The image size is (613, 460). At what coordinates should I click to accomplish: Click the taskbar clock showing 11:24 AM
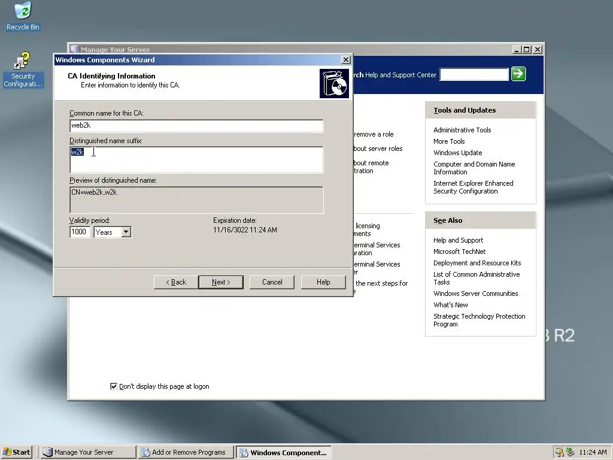pos(593,452)
